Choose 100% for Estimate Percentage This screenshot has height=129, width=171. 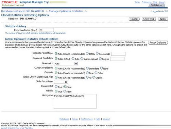coord(87,54)
